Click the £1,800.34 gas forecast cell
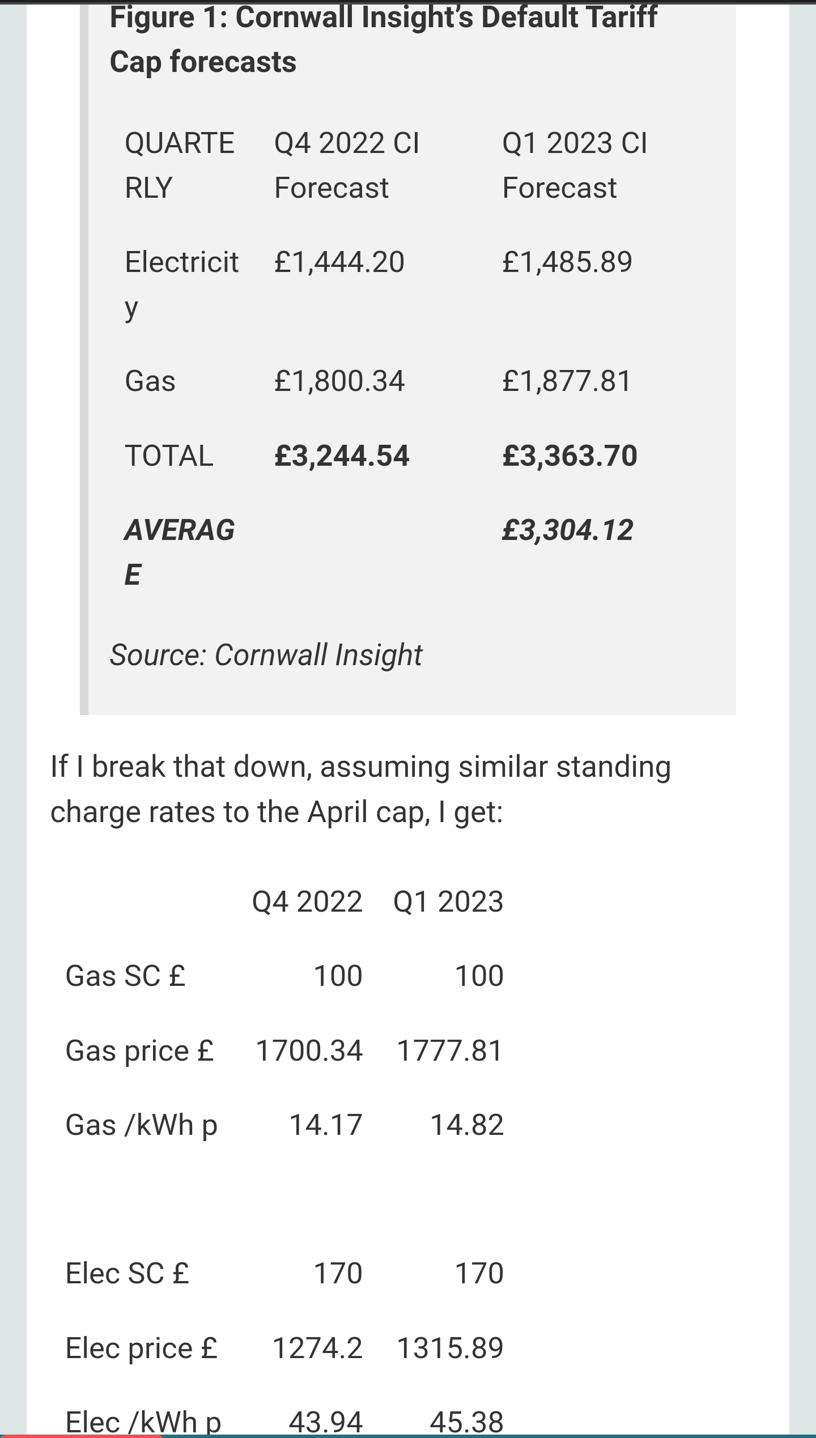Screen dimensions: 816x1438 point(339,380)
